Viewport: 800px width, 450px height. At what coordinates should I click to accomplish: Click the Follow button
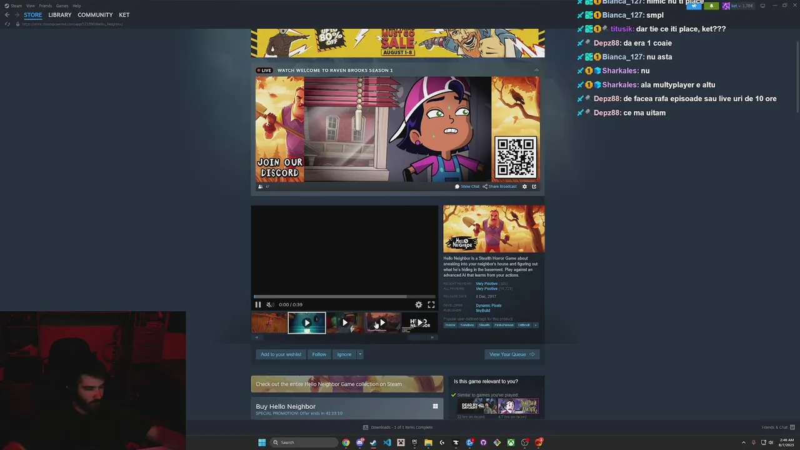point(319,354)
